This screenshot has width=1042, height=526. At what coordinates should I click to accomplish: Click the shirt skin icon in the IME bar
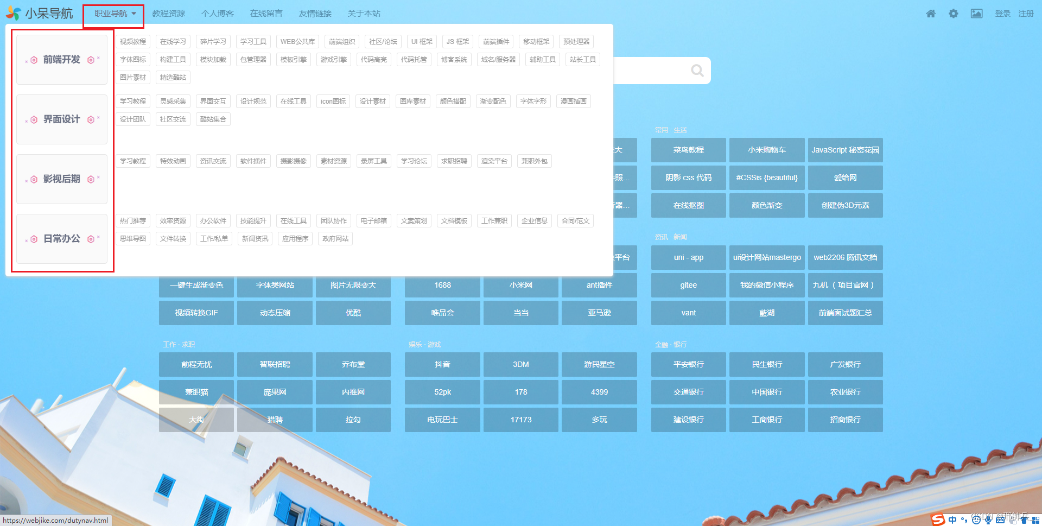[1024, 520]
